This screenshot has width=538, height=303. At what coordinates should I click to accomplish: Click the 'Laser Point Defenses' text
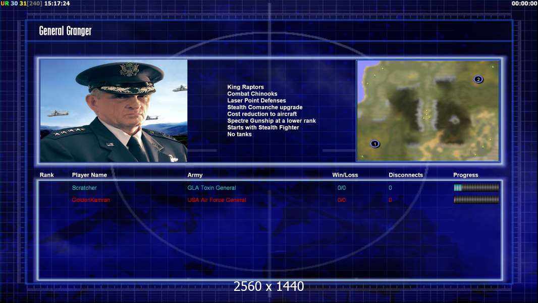257,100
